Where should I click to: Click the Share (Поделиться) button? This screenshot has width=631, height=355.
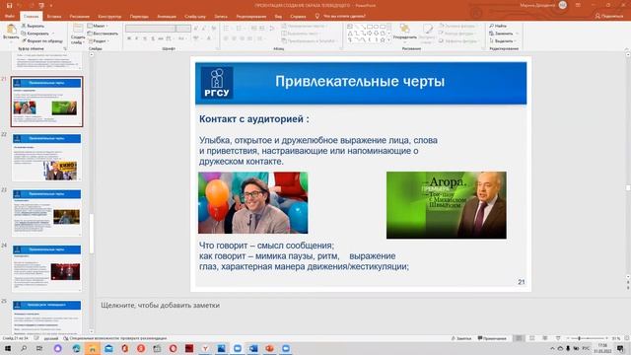pos(609,16)
